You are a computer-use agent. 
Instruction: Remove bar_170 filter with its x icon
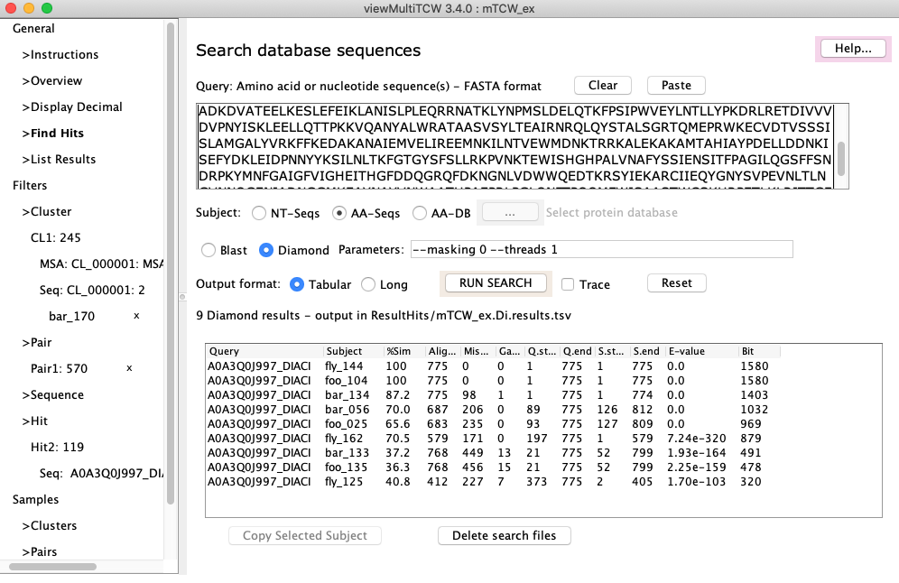[136, 316]
